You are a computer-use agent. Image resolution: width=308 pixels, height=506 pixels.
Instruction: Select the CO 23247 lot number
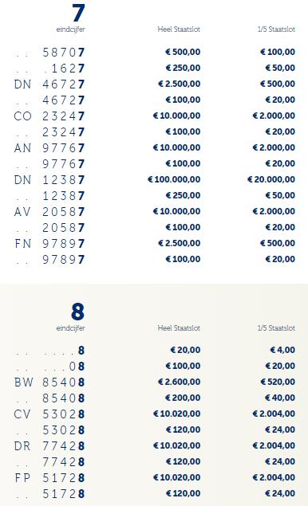click(x=49, y=116)
